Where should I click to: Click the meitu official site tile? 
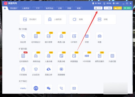[x=23, y=88]
